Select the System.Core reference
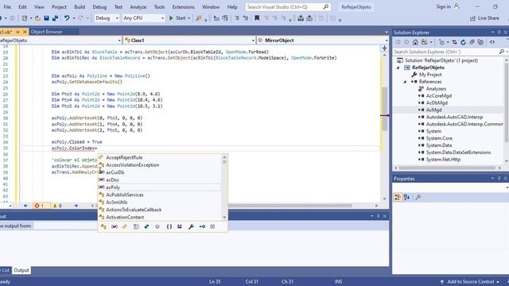 (439, 138)
